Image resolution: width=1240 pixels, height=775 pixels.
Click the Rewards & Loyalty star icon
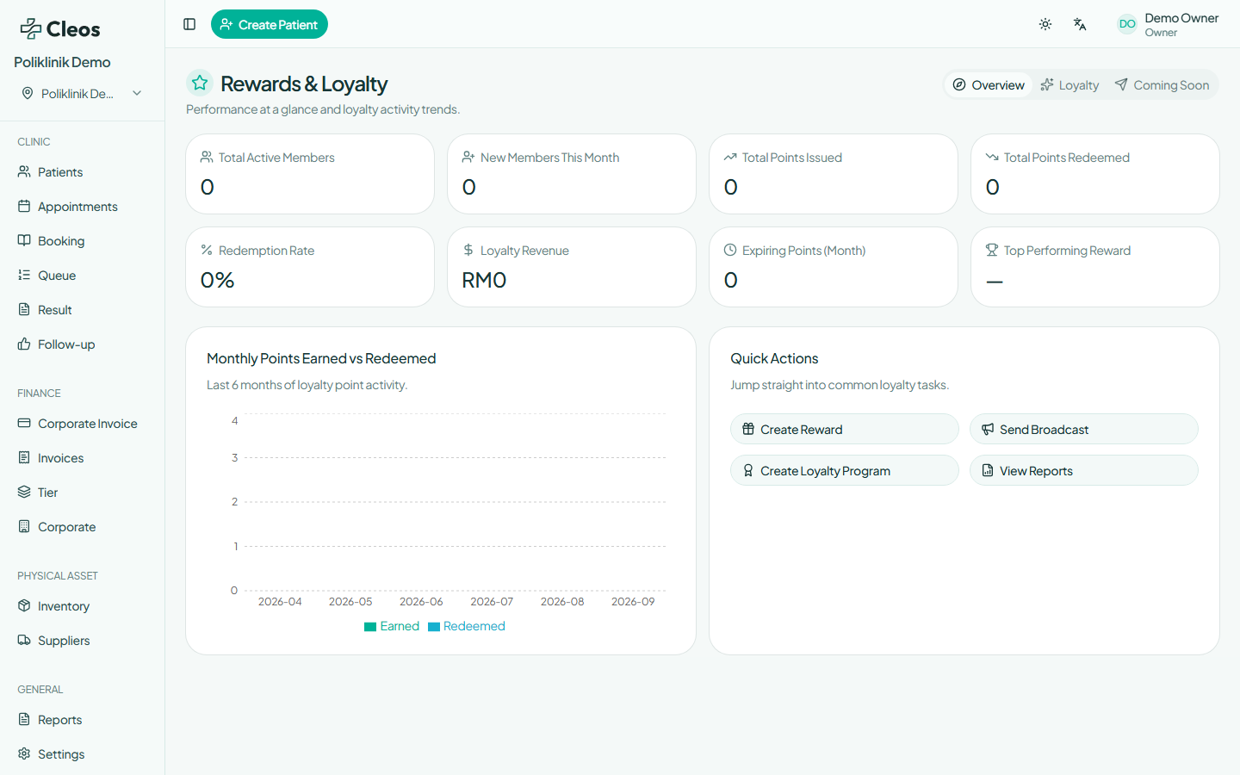pos(200,83)
